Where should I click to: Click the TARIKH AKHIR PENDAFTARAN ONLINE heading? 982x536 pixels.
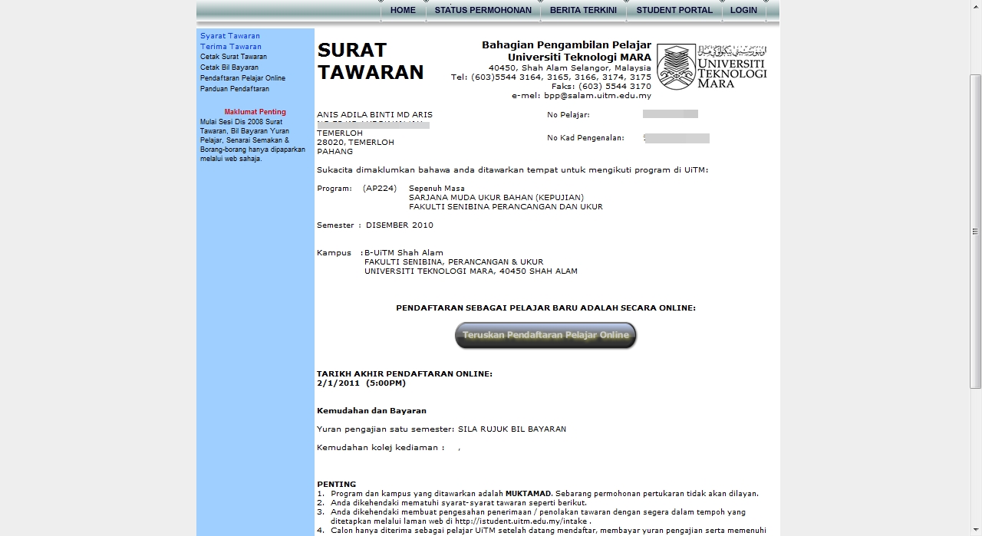(404, 374)
